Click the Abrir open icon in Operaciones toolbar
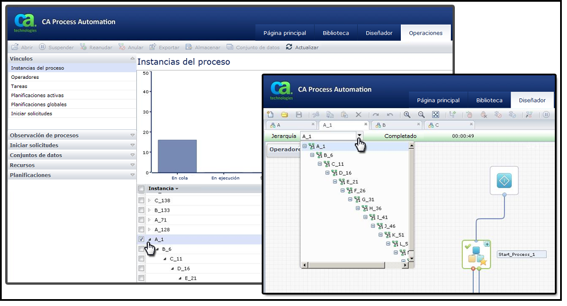Screen dimensions: 567x306 pos(15,47)
